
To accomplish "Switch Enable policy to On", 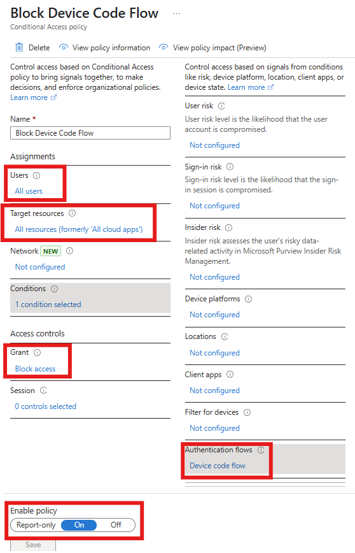I will (79, 525).
